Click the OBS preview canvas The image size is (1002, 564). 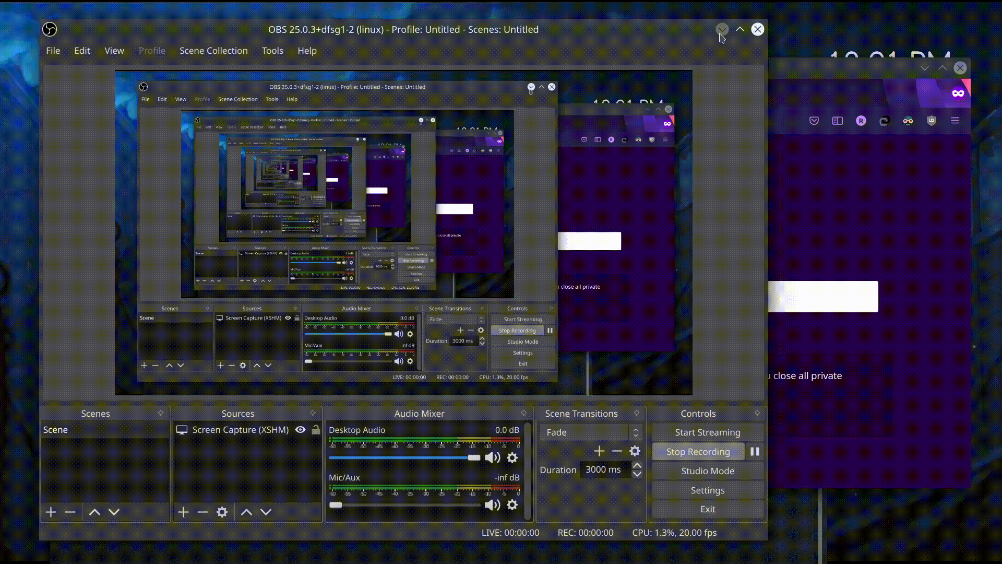(403, 232)
